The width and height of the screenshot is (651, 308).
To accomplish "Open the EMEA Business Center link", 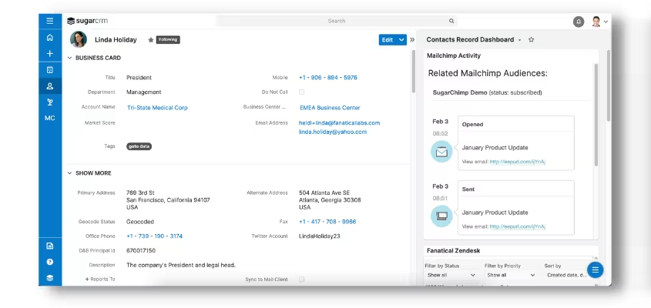I will pos(330,108).
